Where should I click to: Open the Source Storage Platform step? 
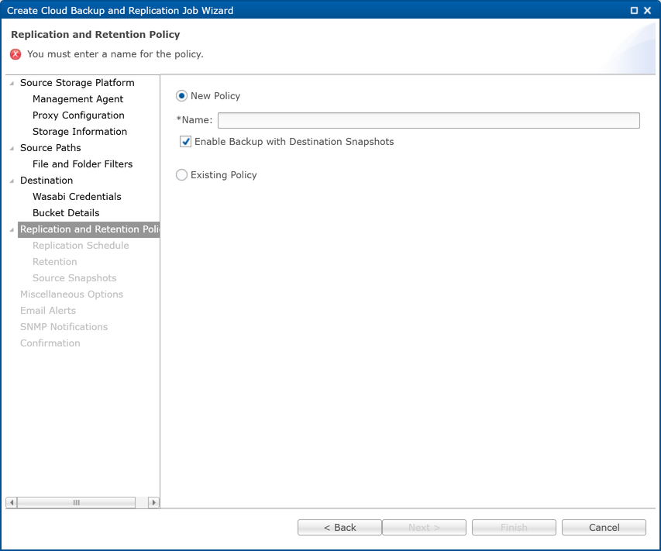tap(77, 83)
